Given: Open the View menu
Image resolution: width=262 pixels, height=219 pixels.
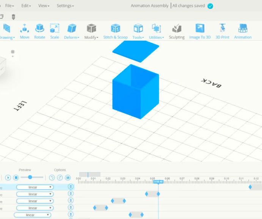Looking at the screenshot, I should click(x=44, y=6).
